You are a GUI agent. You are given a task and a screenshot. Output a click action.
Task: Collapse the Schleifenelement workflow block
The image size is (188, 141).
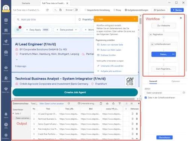point(152,44)
